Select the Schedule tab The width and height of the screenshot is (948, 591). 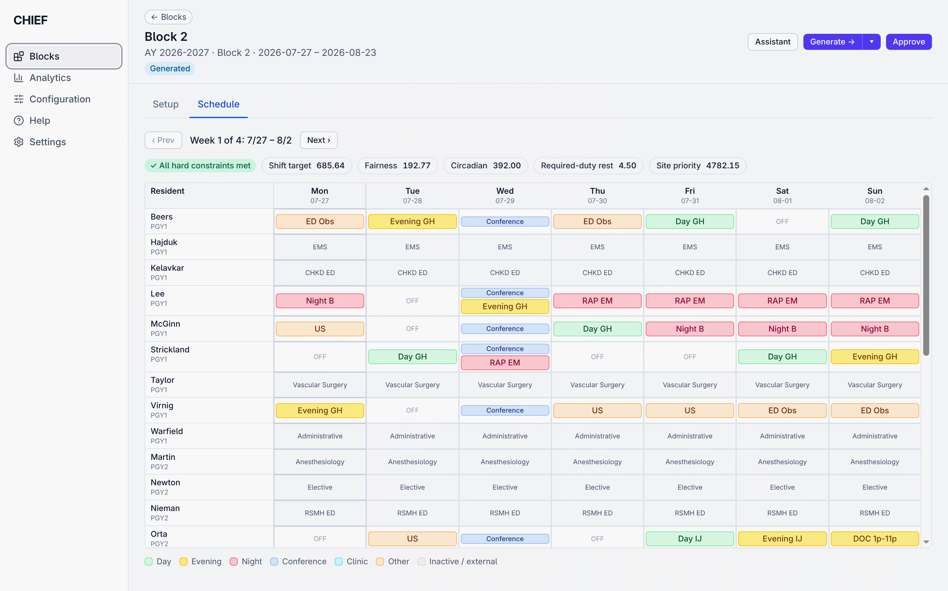[x=219, y=104]
